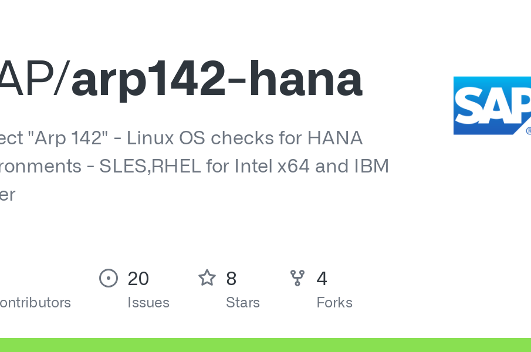
Task: Open the Forks label
Action: point(334,302)
